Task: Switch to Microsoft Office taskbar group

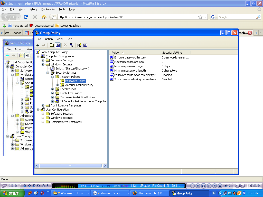Action: pos(110,193)
